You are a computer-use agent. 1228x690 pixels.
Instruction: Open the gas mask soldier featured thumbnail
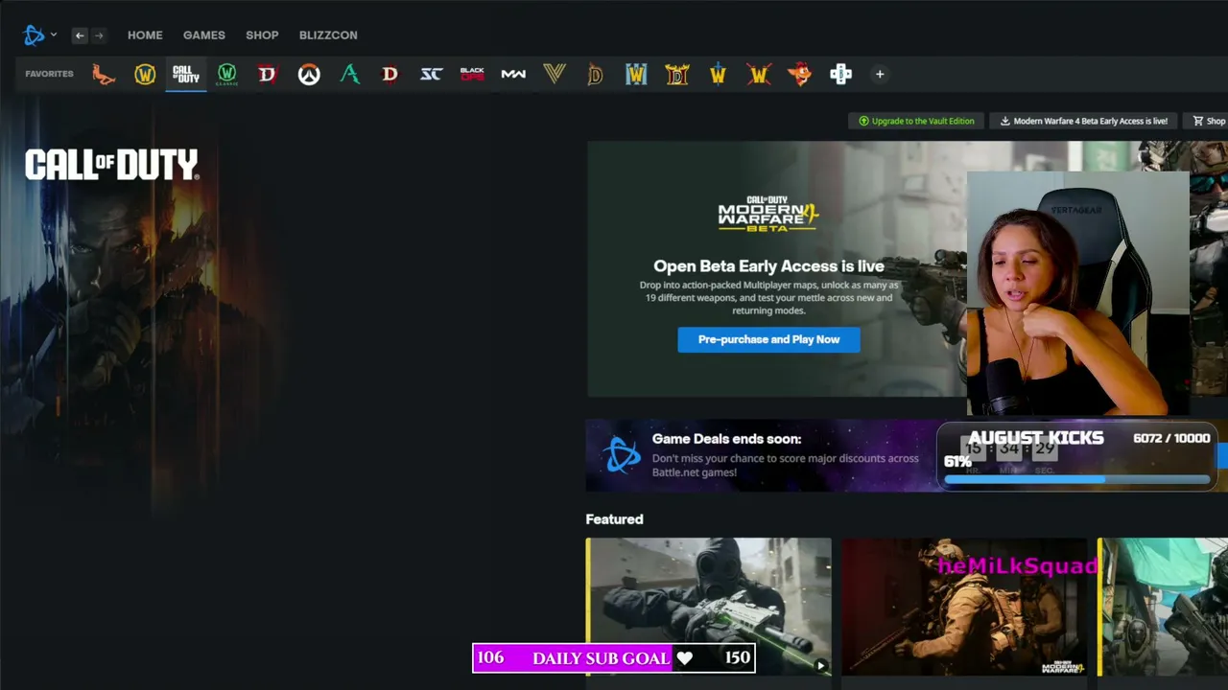tap(709, 606)
